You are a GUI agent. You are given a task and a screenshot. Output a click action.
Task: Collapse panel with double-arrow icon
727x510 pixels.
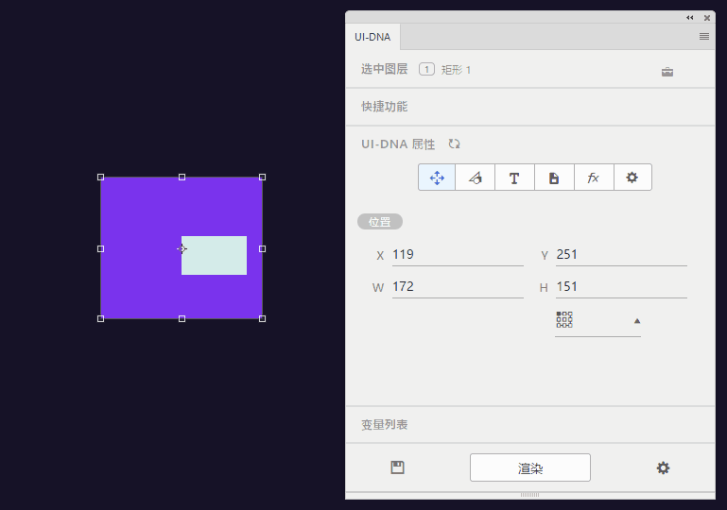click(x=690, y=18)
